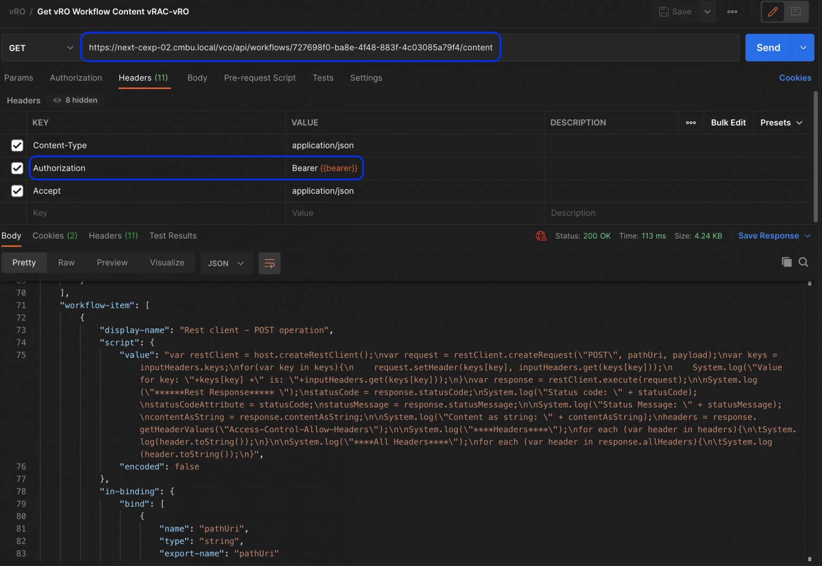Switch to the Pre-request Script tab
822x566 pixels.
[260, 78]
